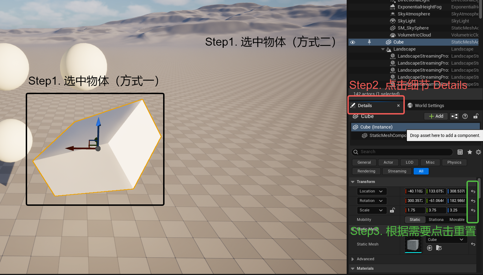This screenshot has width=483, height=275.
Task: Filter properties by Rendering
Action: (366, 171)
